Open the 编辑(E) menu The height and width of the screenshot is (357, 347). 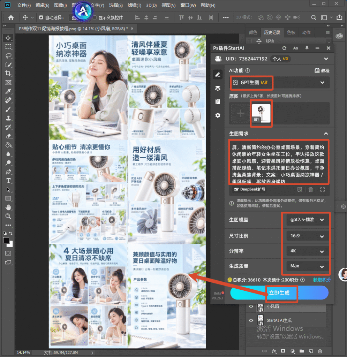click(42, 5)
